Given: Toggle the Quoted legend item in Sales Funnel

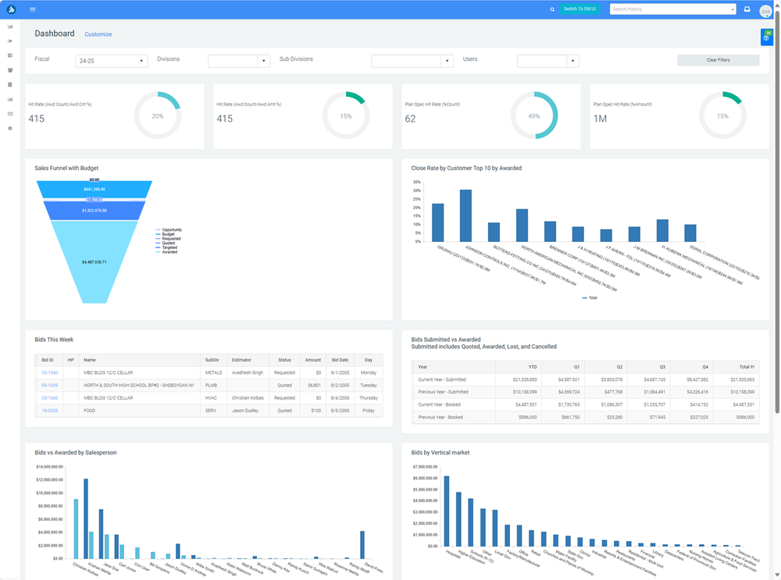Looking at the screenshot, I should point(166,243).
